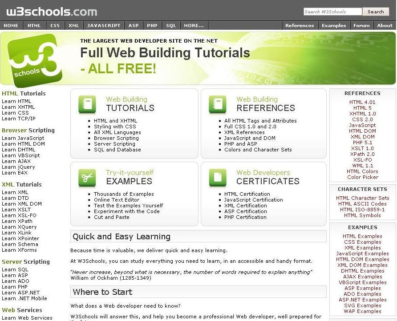Open the Learn SQL link
The height and width of the screenshot is (321, 397).
pos(15,269)
